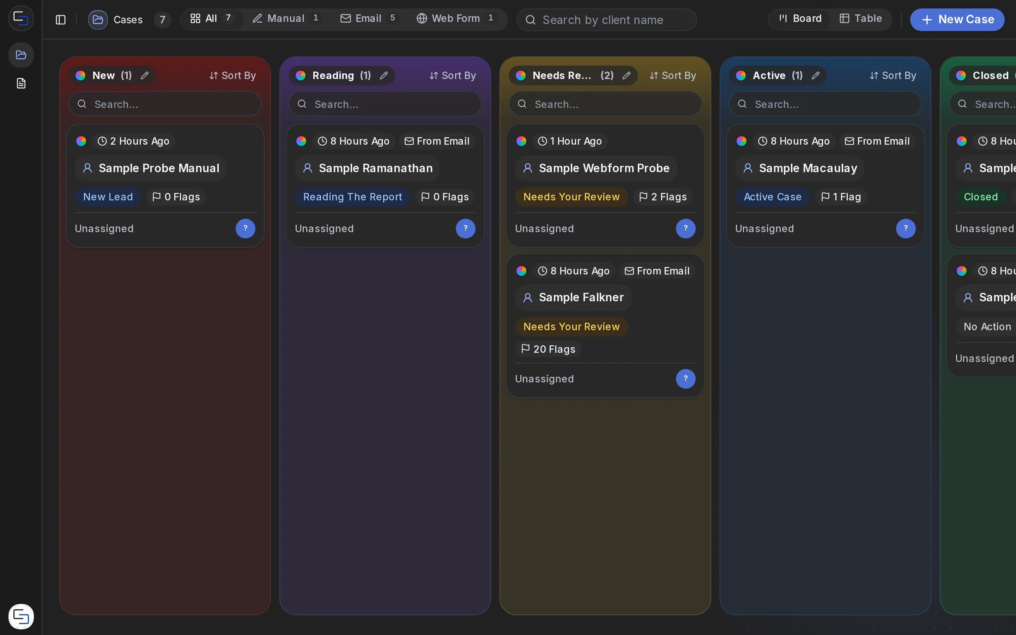Select the All filter tab
The width and height of the screenshot is (1016, 635).
[x=212, y=19]
